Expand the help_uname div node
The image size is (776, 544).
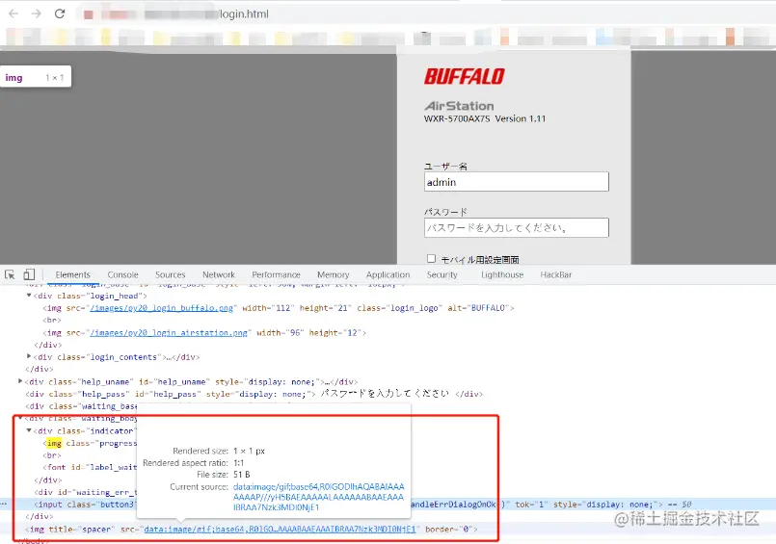pos(20,381)
